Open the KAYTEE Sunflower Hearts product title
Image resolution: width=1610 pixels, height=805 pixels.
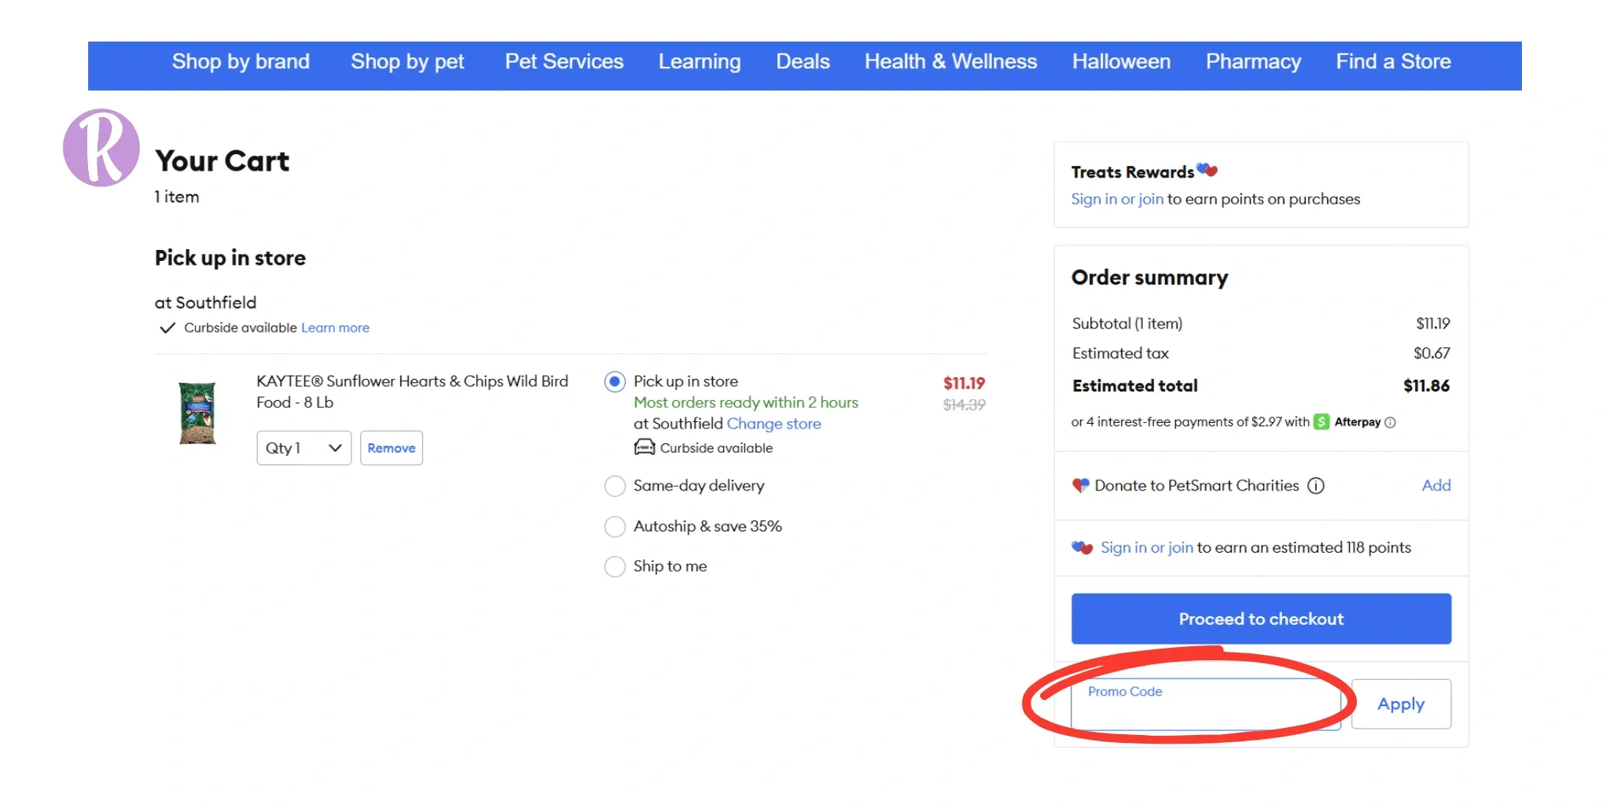click(x=412, y=391)
